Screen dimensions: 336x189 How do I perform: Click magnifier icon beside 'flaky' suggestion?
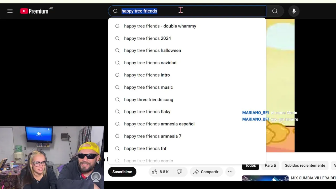coord(117,112)
